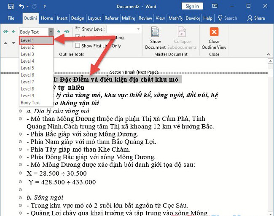274x216 pixels.
Task: Click the Undo arrow icon
Action: point(21,6)
